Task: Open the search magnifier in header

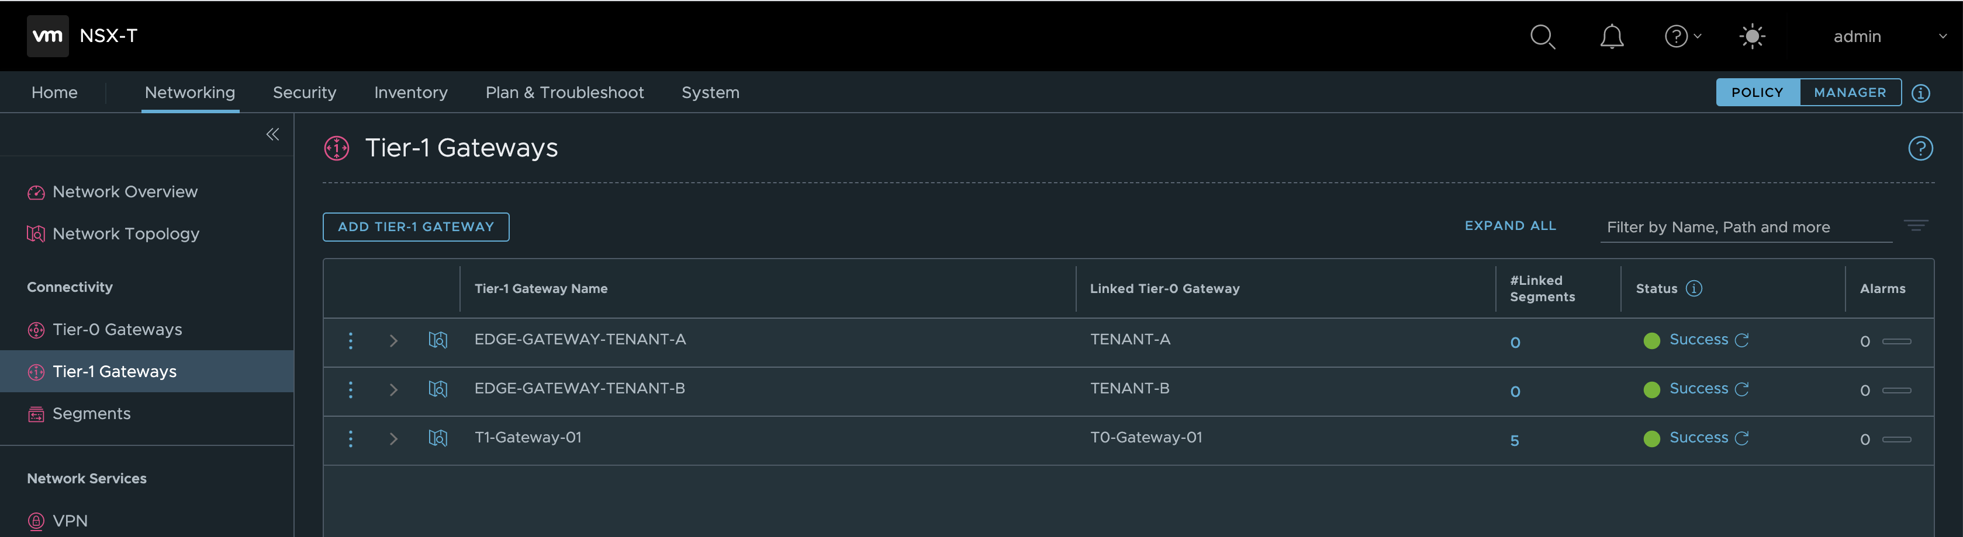Action: click(x=1542, y=37)
